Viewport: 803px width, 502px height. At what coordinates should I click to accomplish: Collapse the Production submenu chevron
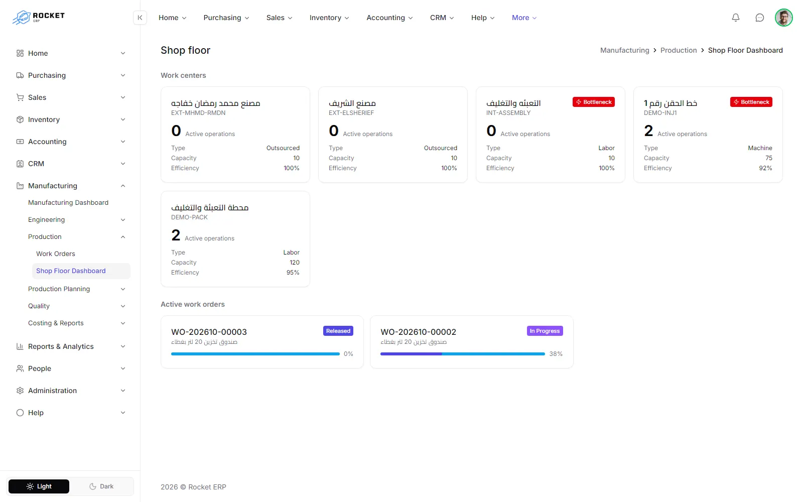[x=123, y=237]
